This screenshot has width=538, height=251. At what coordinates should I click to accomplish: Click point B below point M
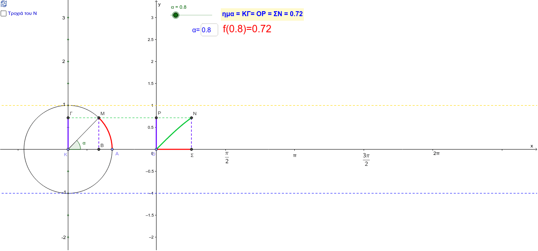click(x=99, y=149)
